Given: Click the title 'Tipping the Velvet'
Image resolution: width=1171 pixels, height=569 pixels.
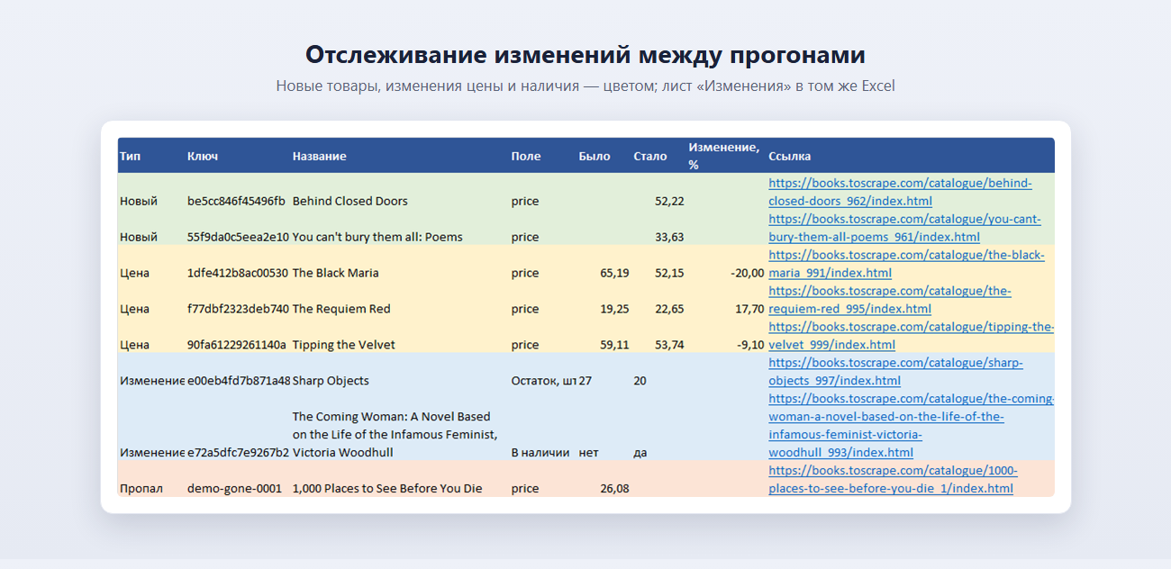Looking at the screenshot, I should pyautogui.click(x=344, y=345).
